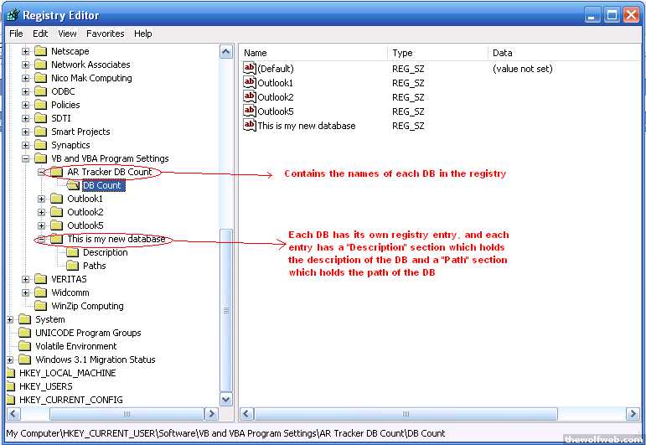
Task: Expand the Outlook1 registry key
Action: (42, 199)
